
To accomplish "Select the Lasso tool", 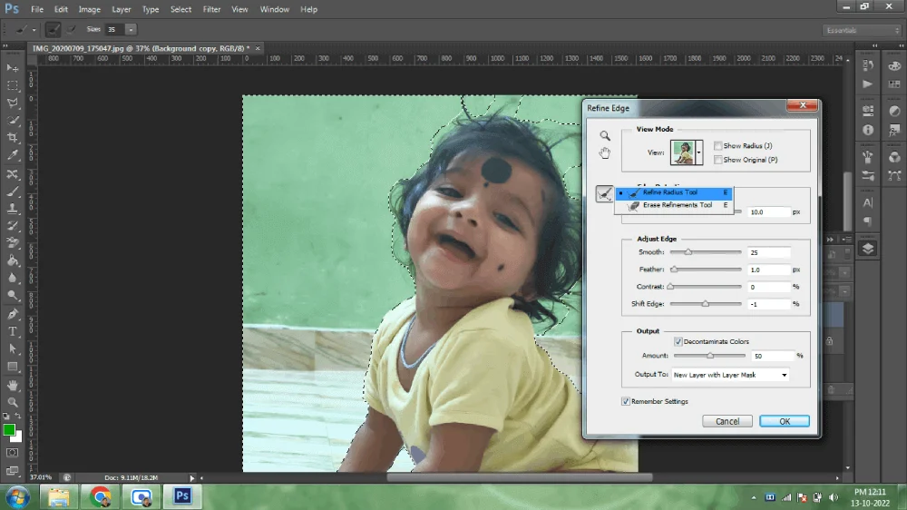I will (12, 103).
